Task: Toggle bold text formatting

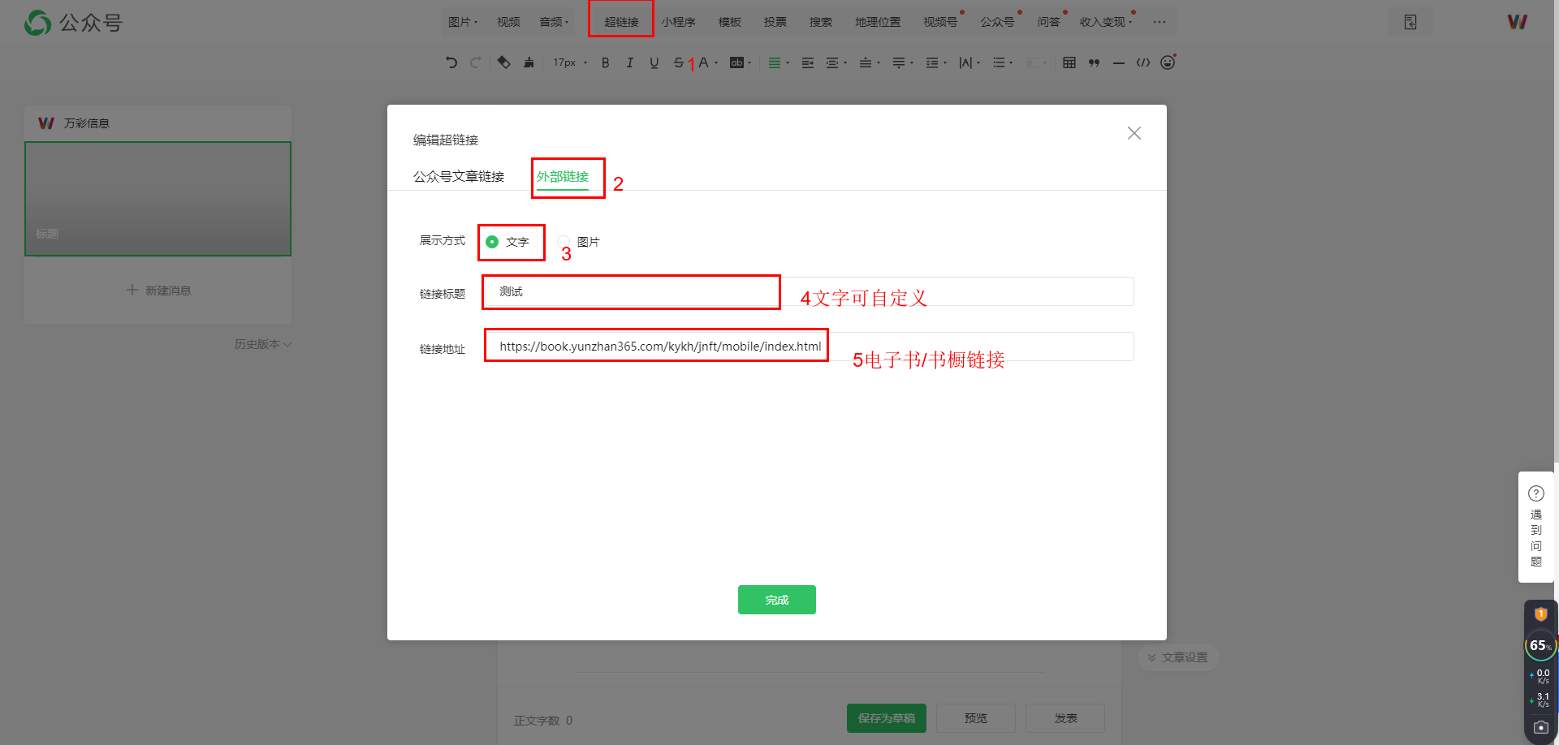Action: click(605, 62)
